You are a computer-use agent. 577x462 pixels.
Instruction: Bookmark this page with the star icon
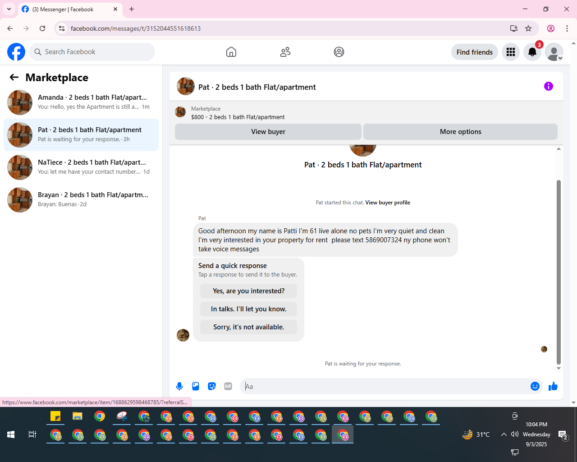coord(528,28)
